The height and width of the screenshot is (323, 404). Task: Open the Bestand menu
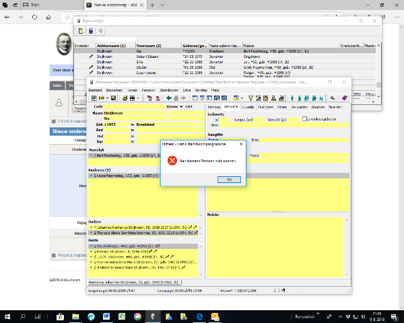click(x=96, y=89)
